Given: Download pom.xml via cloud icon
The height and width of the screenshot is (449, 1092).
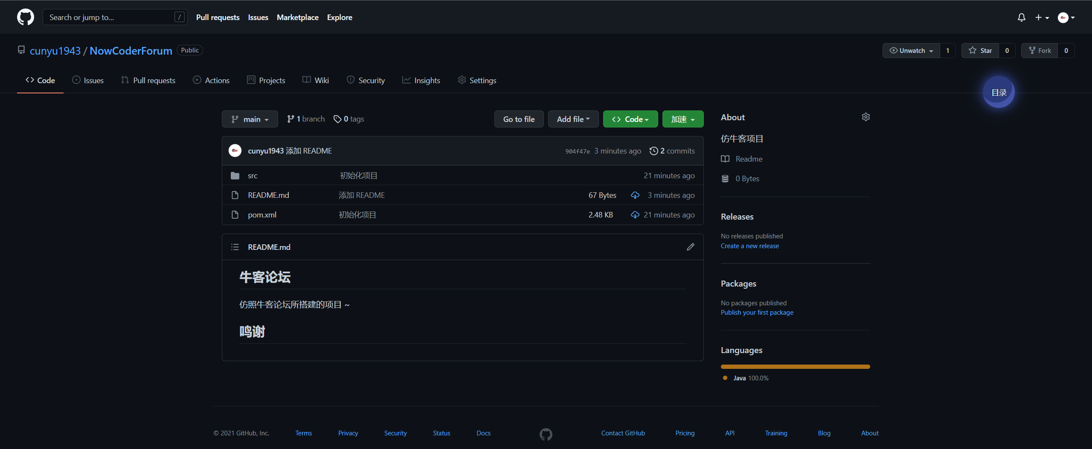Looking at the screenshot, I should tap(635, 215).
